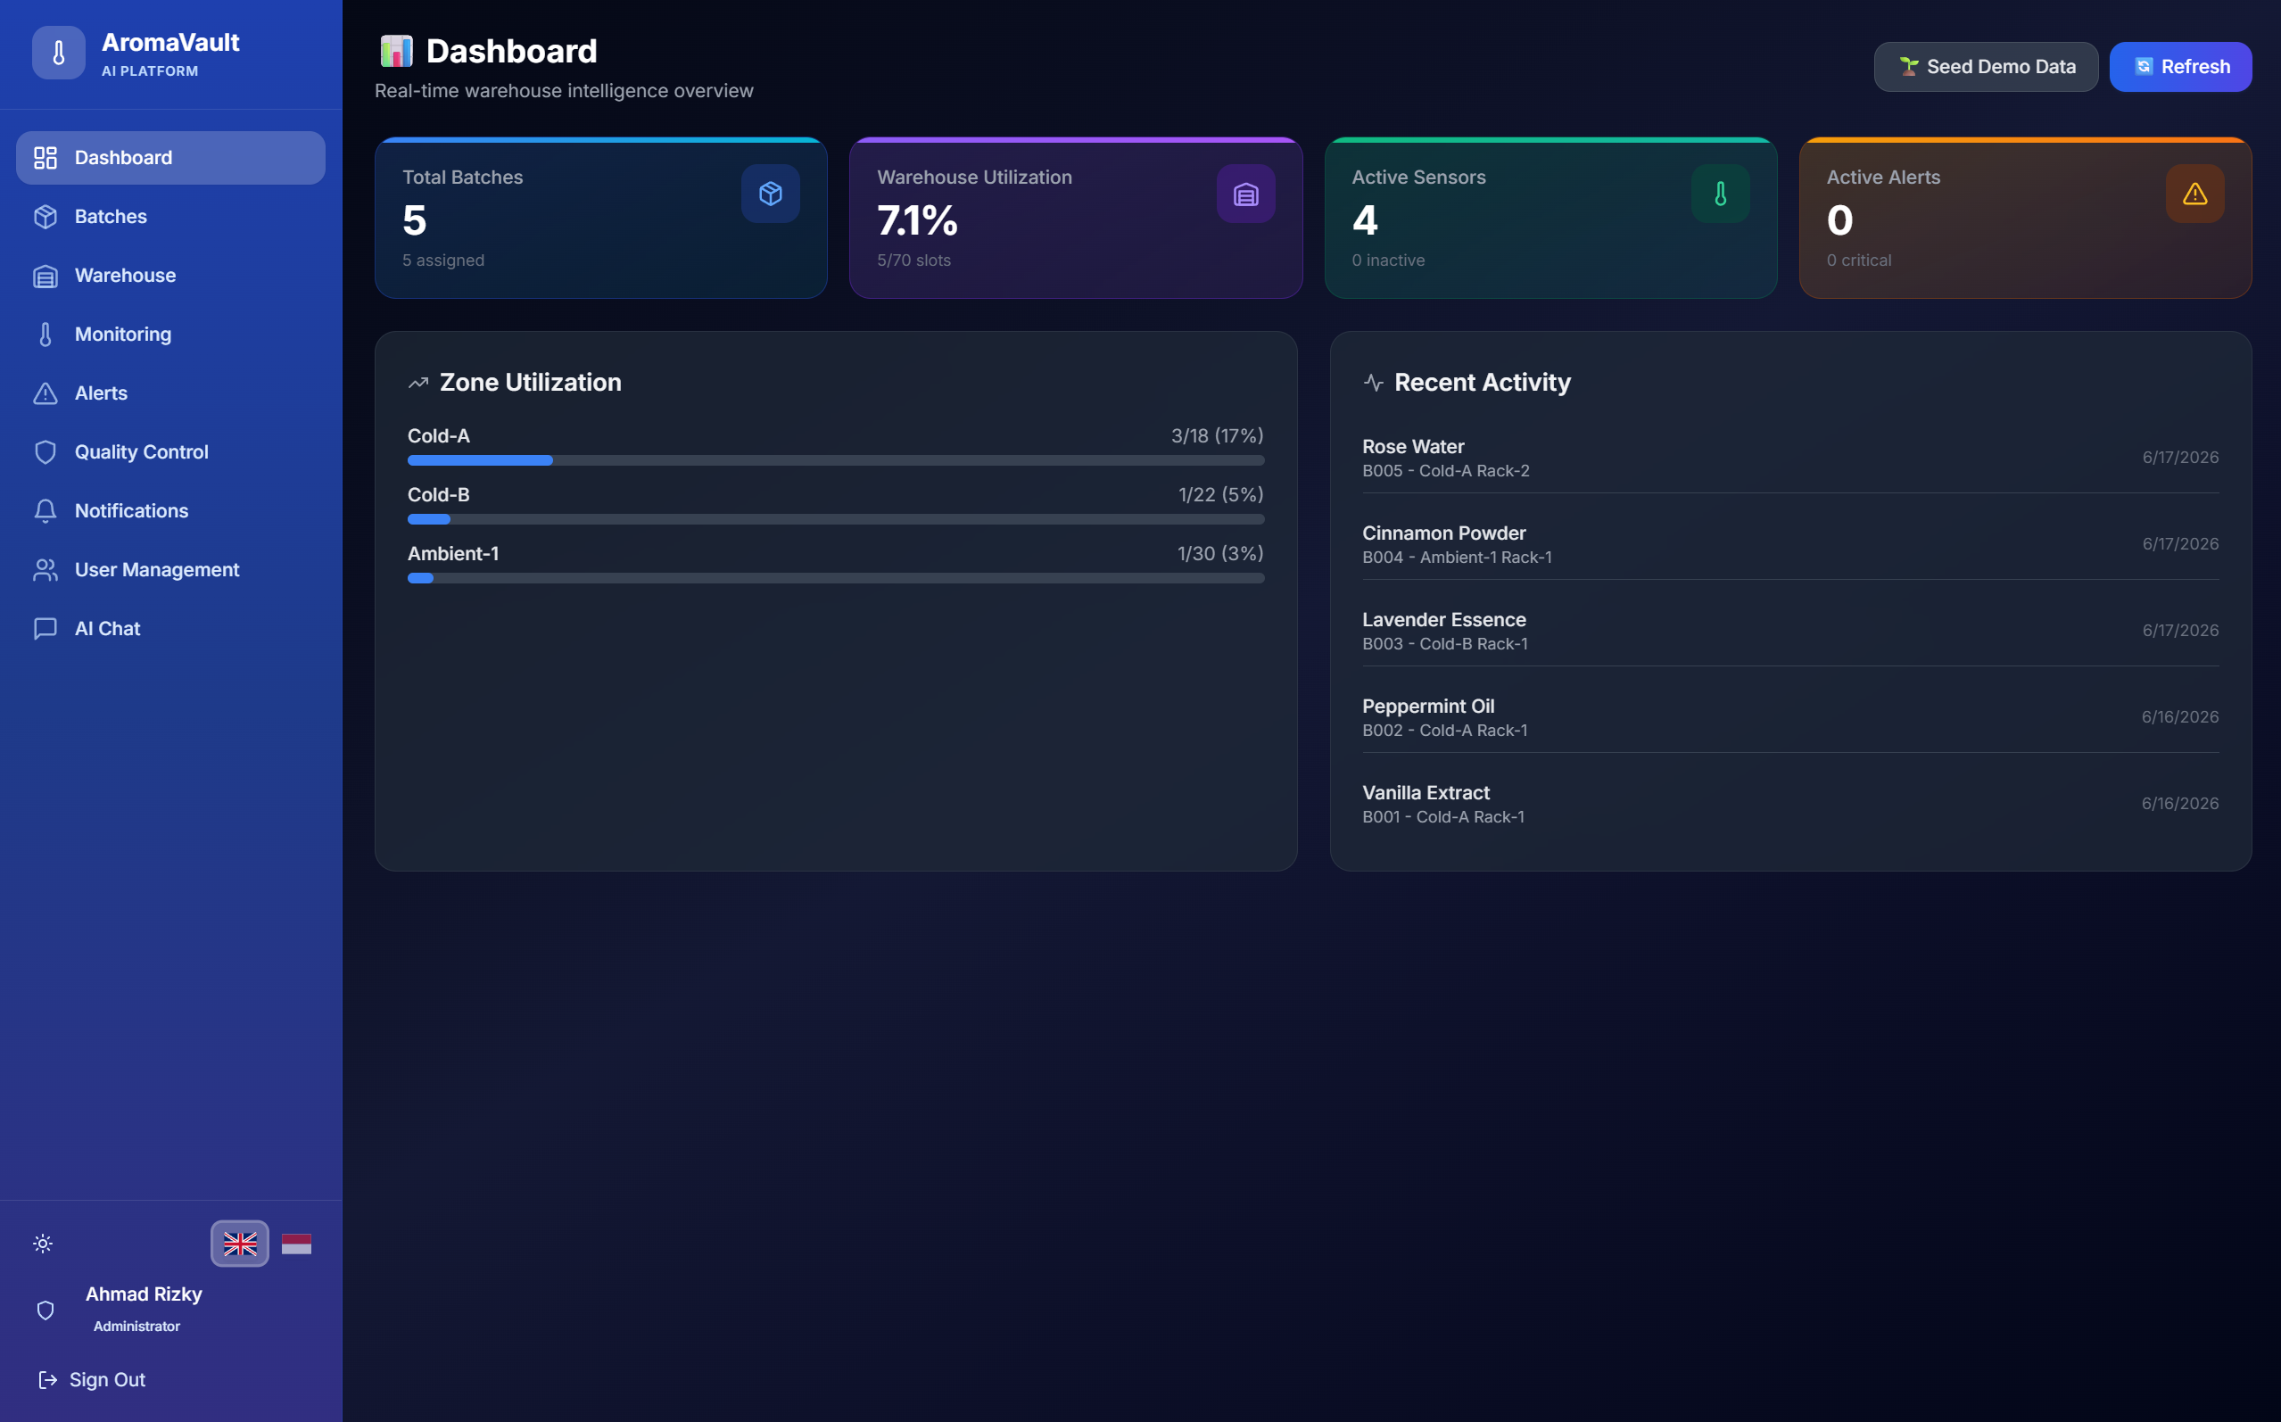
Task: Open the Warehouse section
Action: (171, 276)
